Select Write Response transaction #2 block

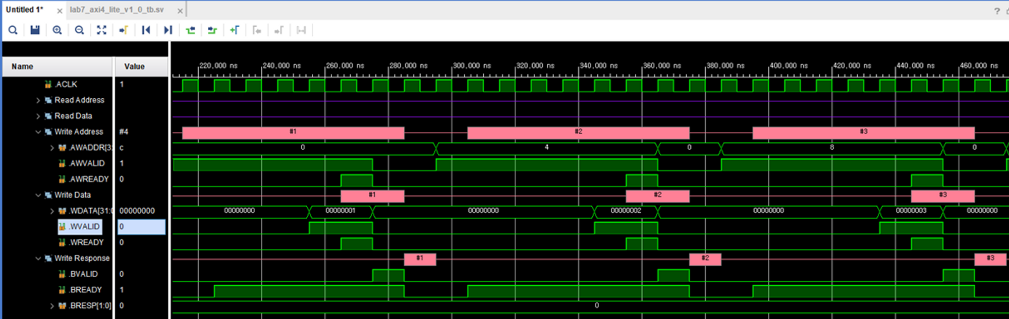point(705,259)
